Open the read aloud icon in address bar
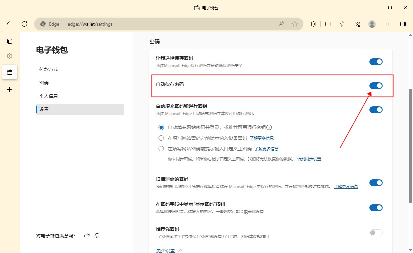This screenshot has width=413, height=253. (x=282, y=24)
